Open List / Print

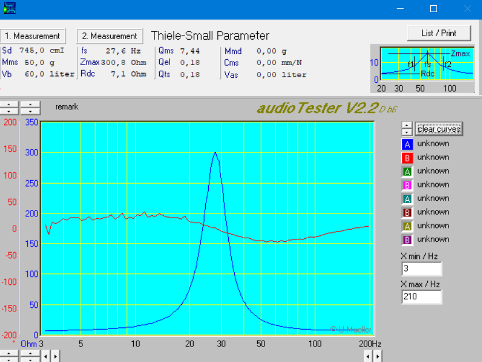coord(439,33)
